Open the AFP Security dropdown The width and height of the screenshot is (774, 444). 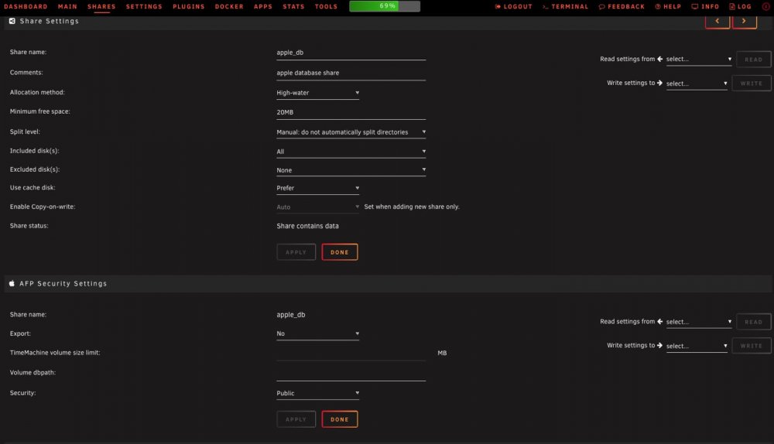click(x=318, y=394)
